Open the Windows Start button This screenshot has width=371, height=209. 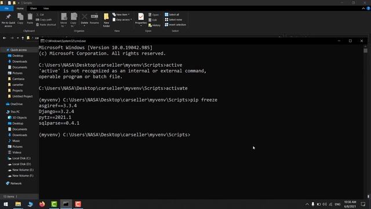pos(6,204)
